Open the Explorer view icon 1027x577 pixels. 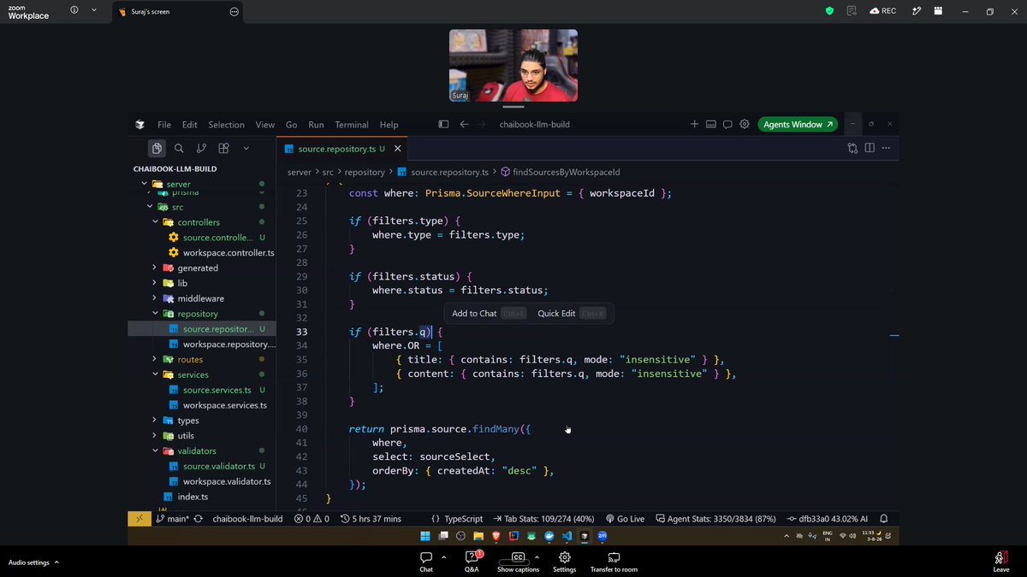pos(157,148)
